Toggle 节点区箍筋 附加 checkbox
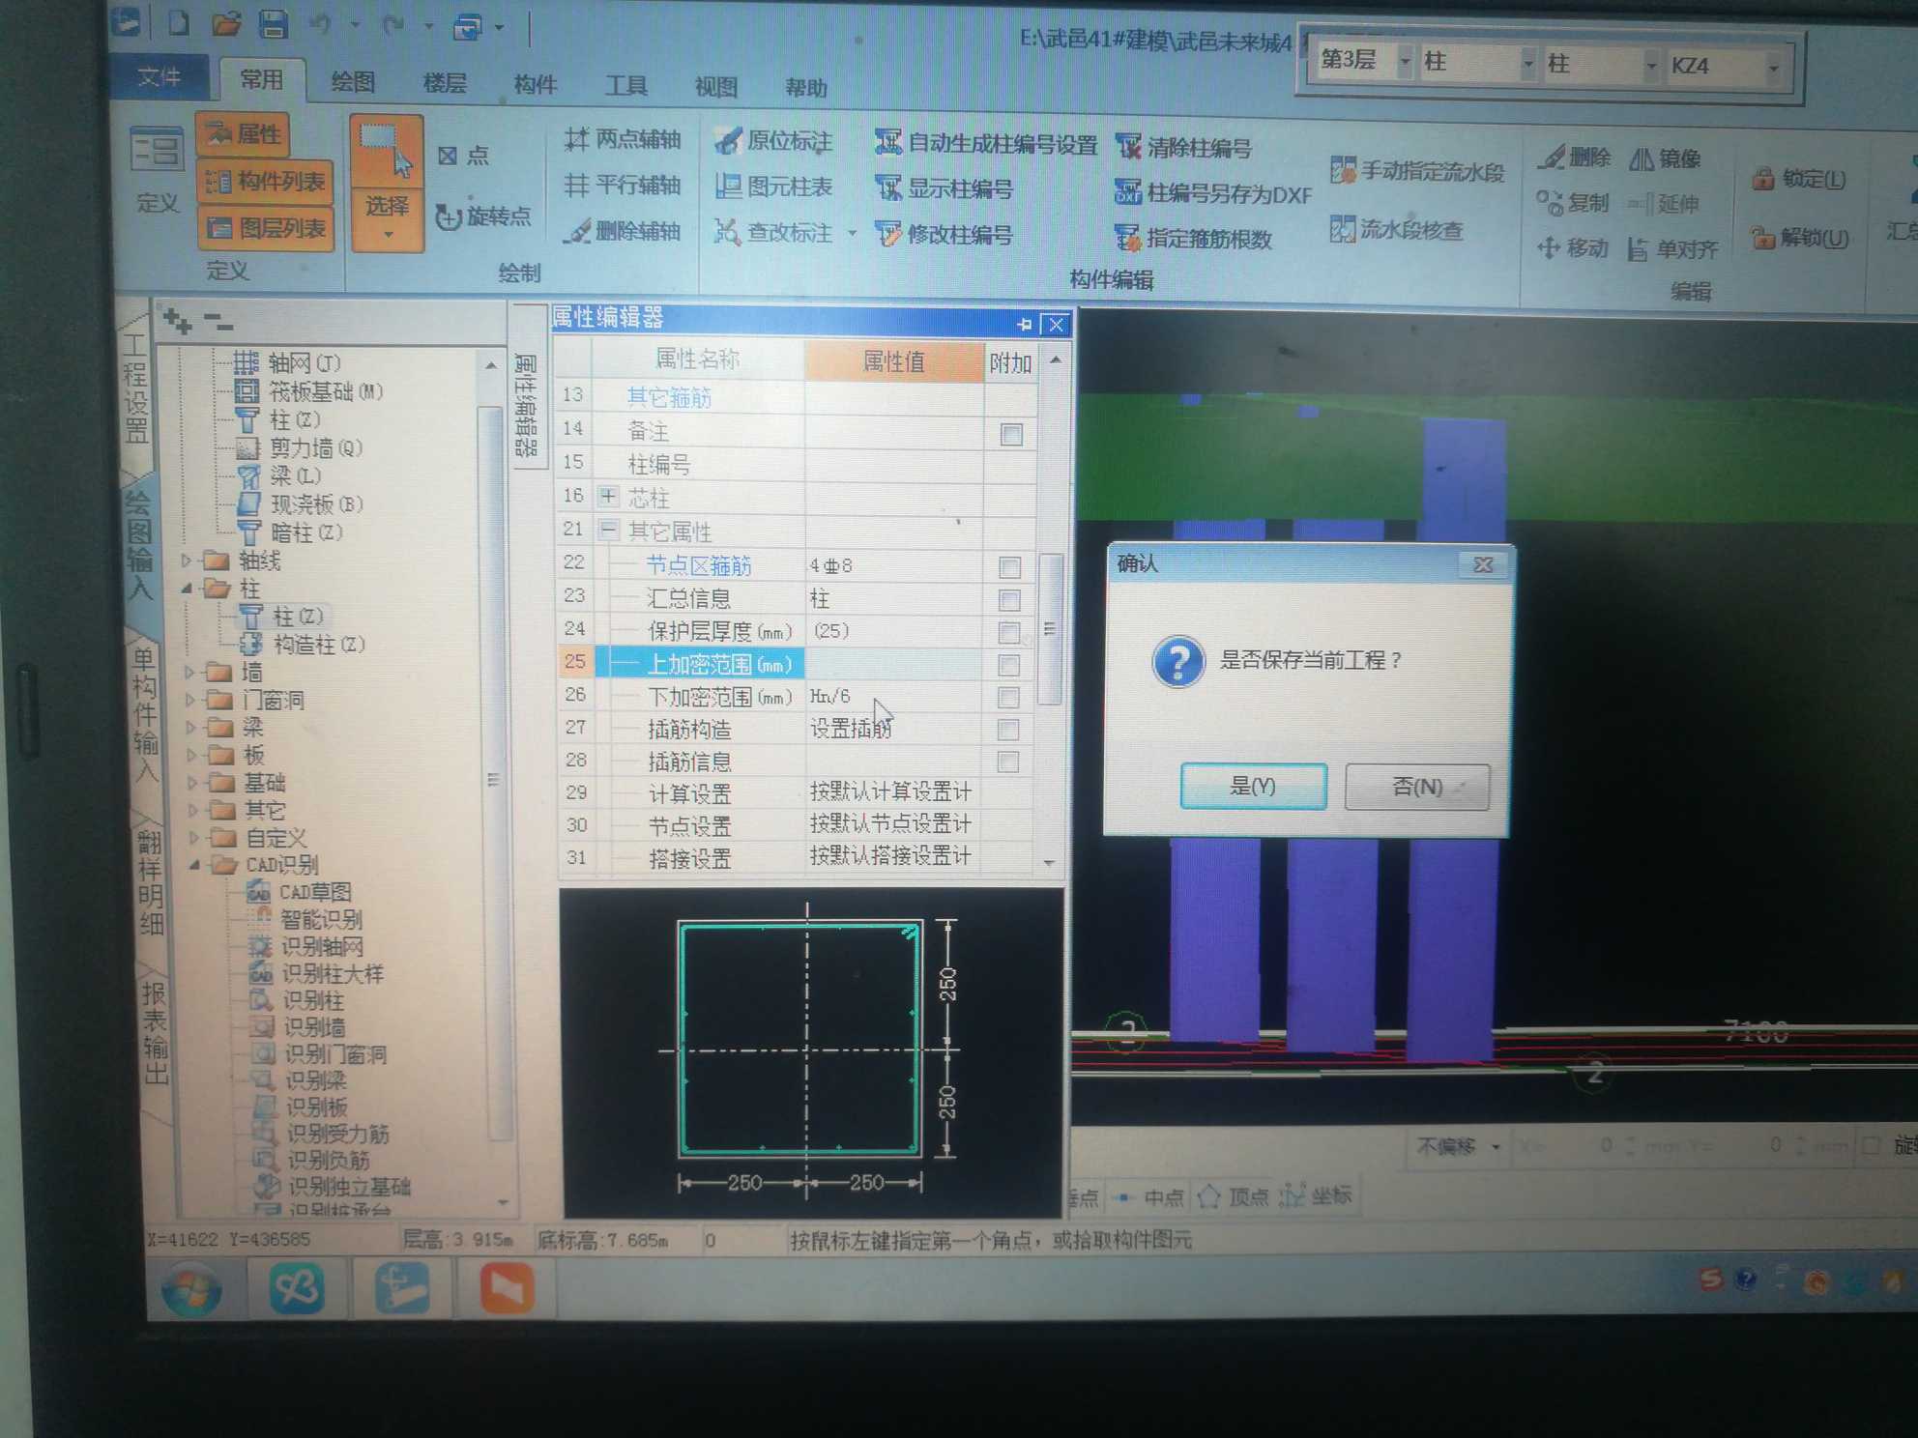1918x1438 pixels. pos(1009,567)
